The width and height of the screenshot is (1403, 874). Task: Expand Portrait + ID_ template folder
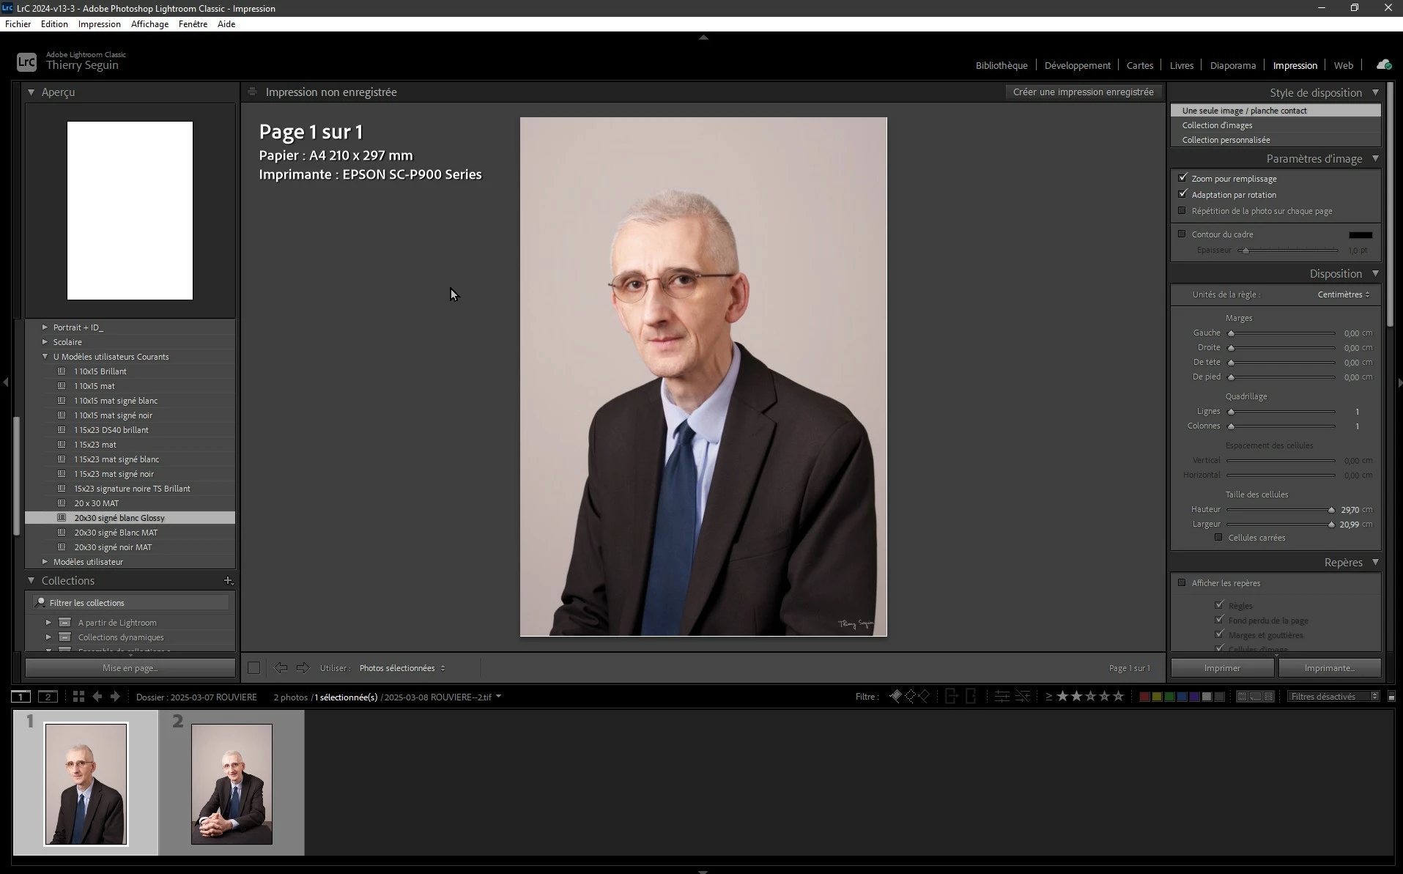pyautogui.click(x=45, y=327)
